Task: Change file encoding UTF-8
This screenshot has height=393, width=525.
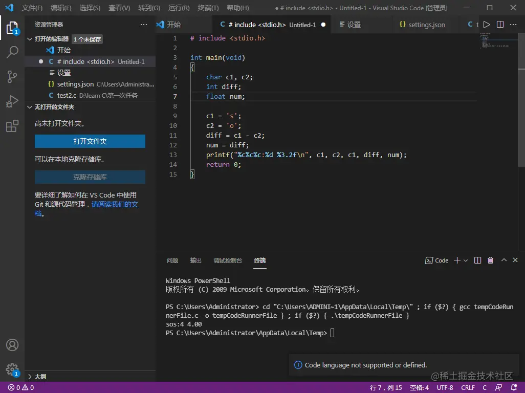Action: click(445, 388)
